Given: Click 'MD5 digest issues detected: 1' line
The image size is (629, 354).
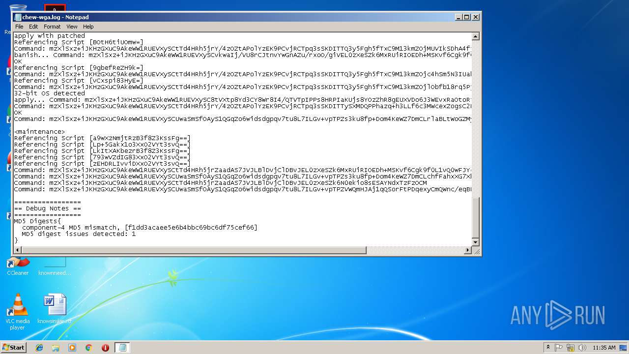Looking at the screenshot, I should (x=79, y=234).
